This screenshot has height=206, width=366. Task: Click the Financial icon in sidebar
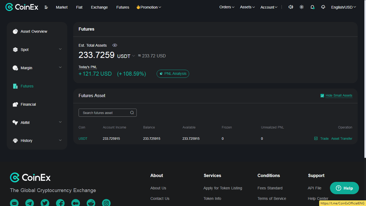point(15,104)
